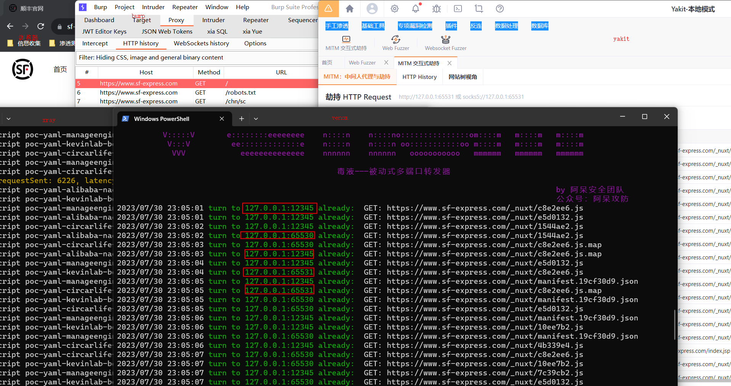Launch Websocket Fuzzer tool in Yakit
The width and height of the screenshot is (731, 386).
(x=446, y=43)
